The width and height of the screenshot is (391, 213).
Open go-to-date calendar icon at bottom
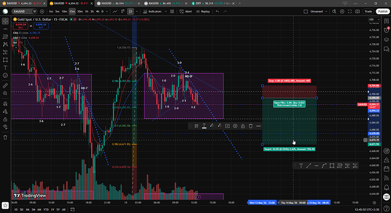73,210
